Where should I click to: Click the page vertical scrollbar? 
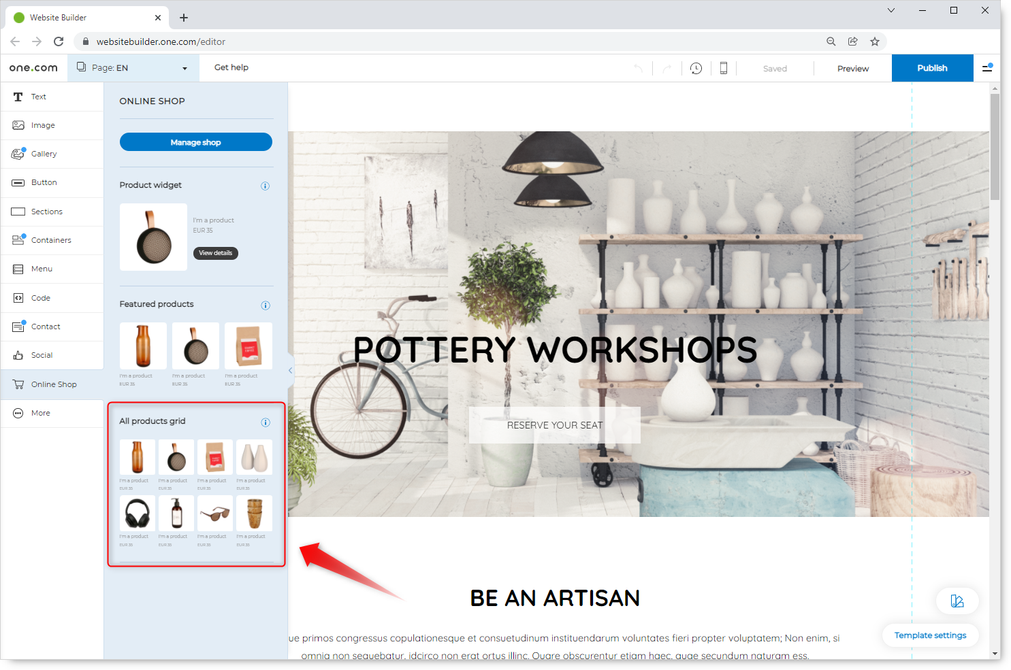[x=995, y=147]
